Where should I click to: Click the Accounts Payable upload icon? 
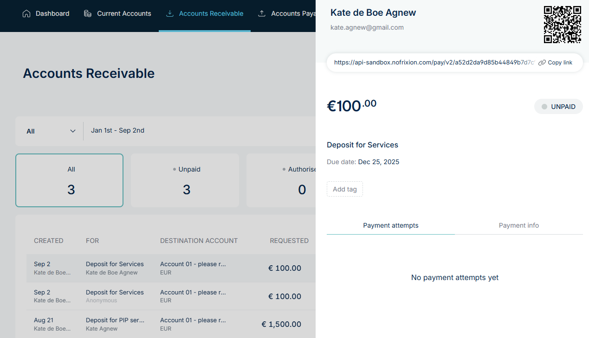point(262,13)
